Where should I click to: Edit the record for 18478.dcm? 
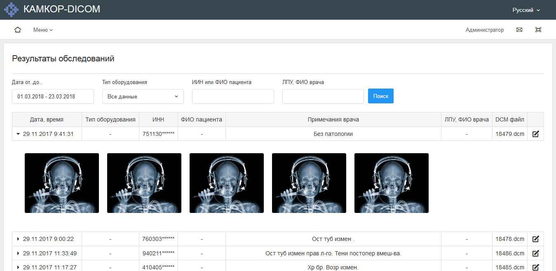(x=535, y=239)
